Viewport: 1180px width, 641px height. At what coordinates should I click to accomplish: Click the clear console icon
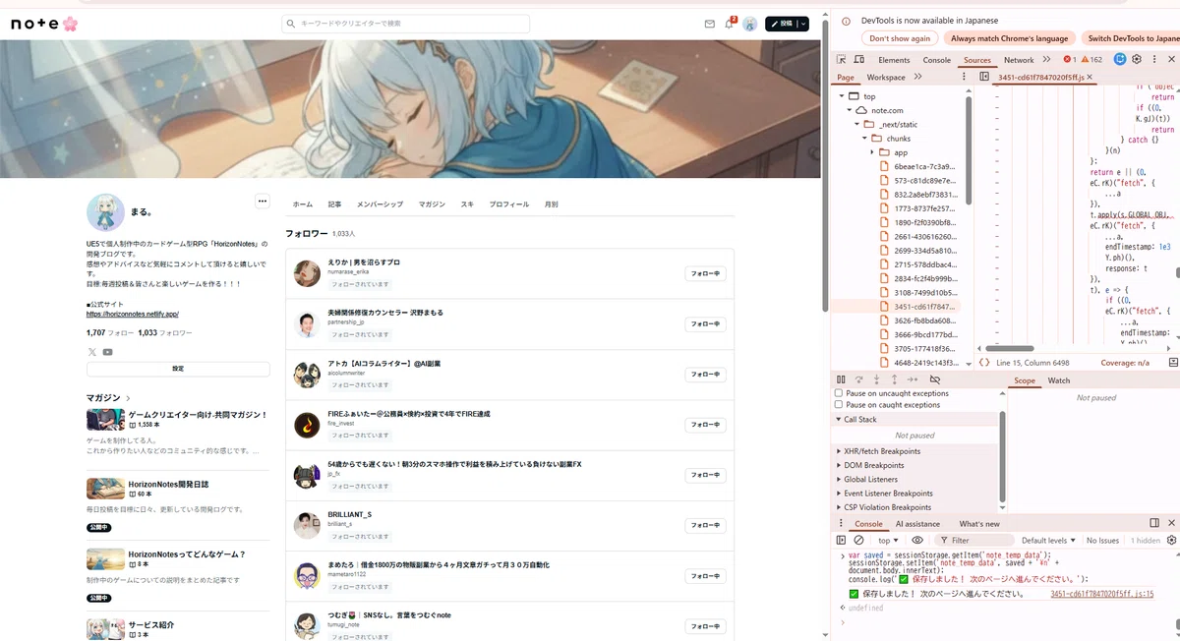point(858,540)
